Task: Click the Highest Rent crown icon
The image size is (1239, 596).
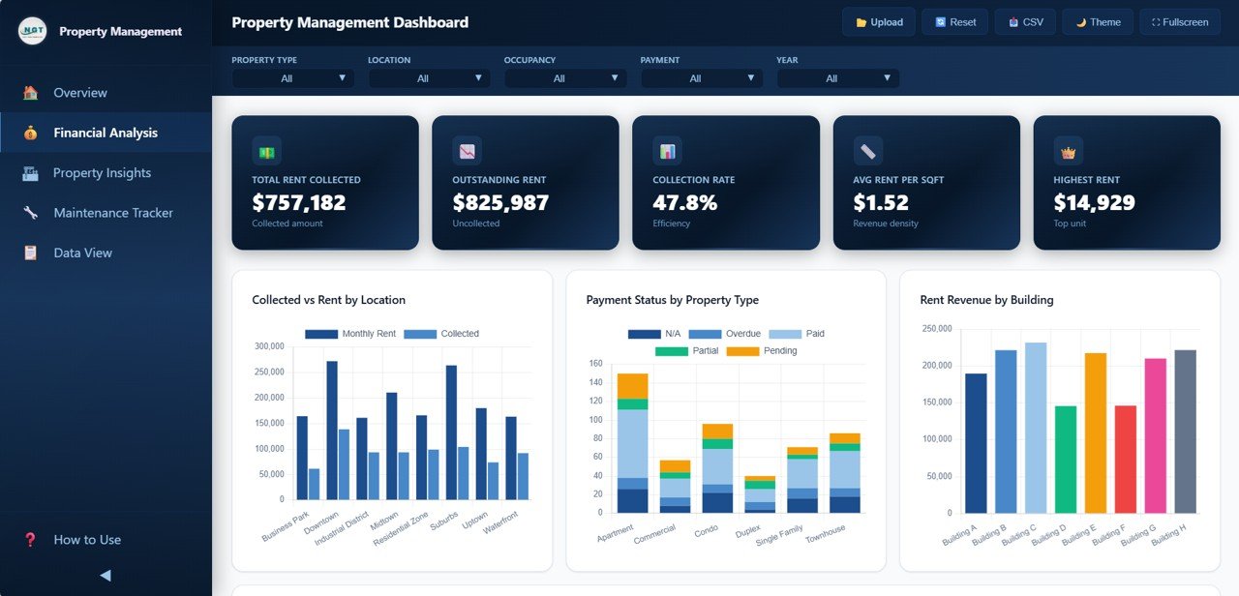Action: coord(1068,151)
